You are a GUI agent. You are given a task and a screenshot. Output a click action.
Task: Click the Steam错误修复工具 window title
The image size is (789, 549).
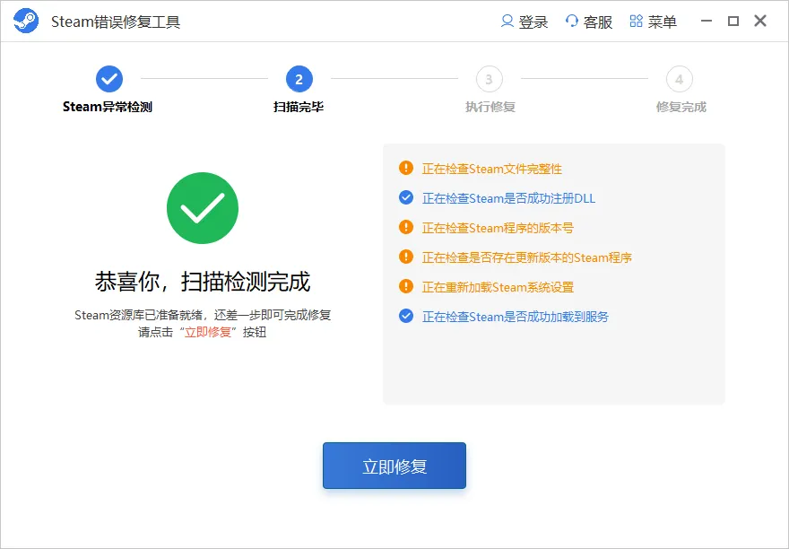coord(116,22)
